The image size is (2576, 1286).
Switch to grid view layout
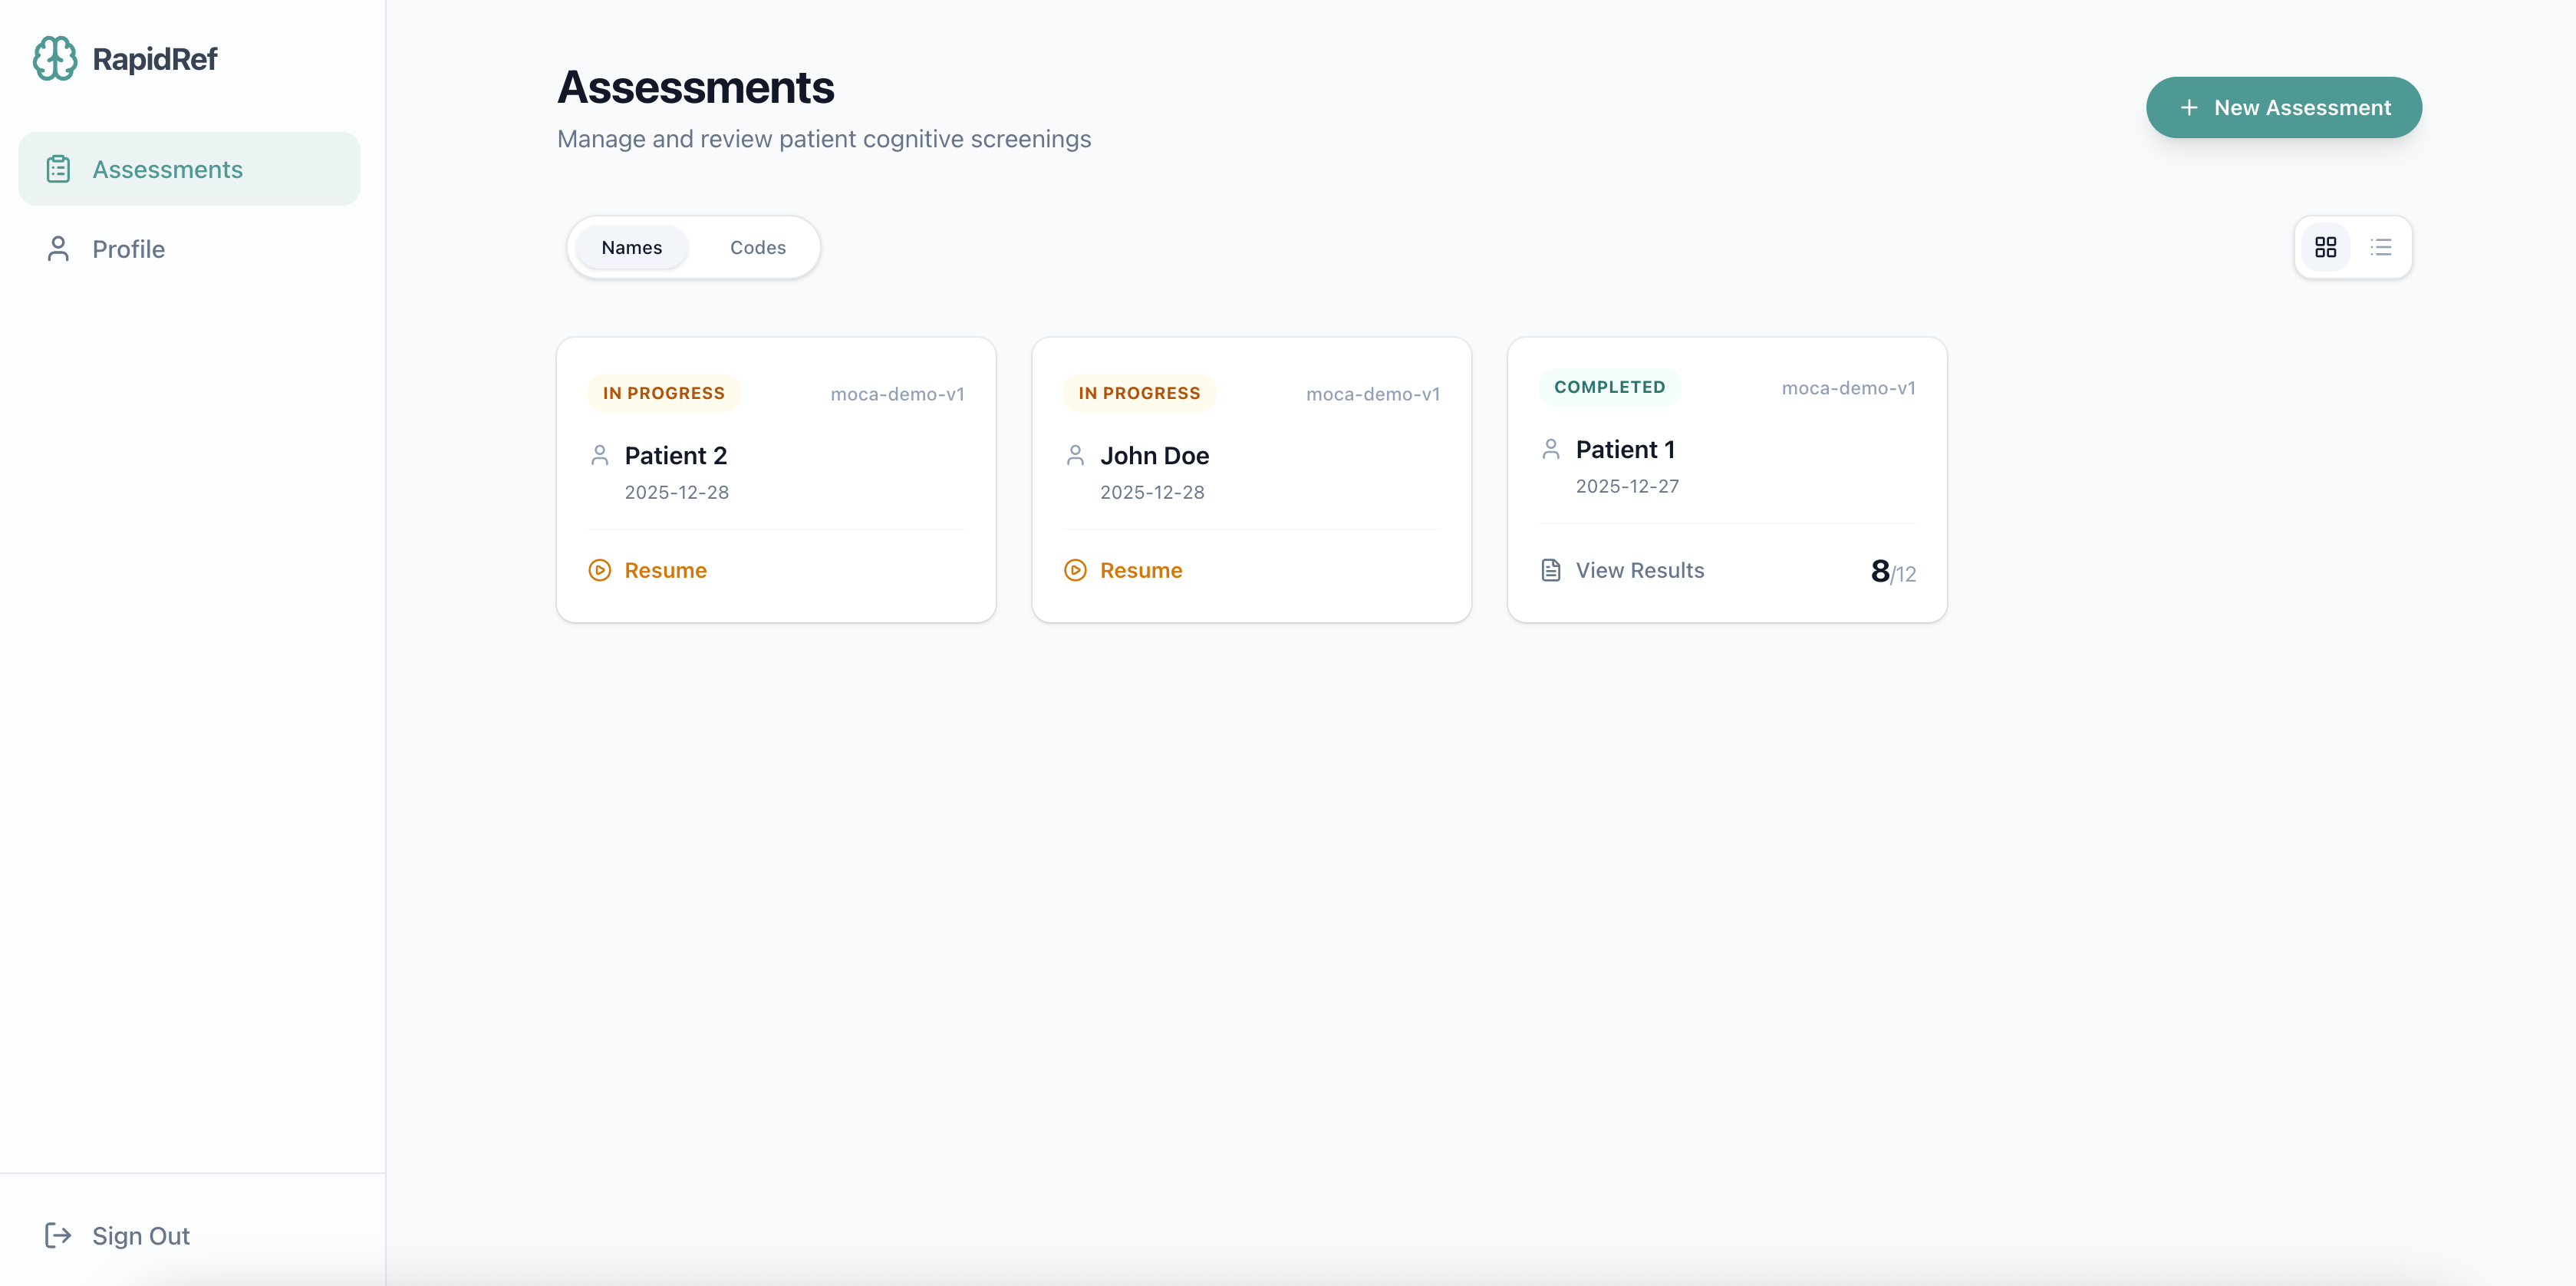click(2325, 247)
